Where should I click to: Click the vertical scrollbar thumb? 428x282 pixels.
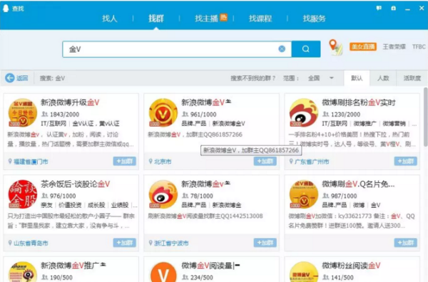[x=426, y=117]
